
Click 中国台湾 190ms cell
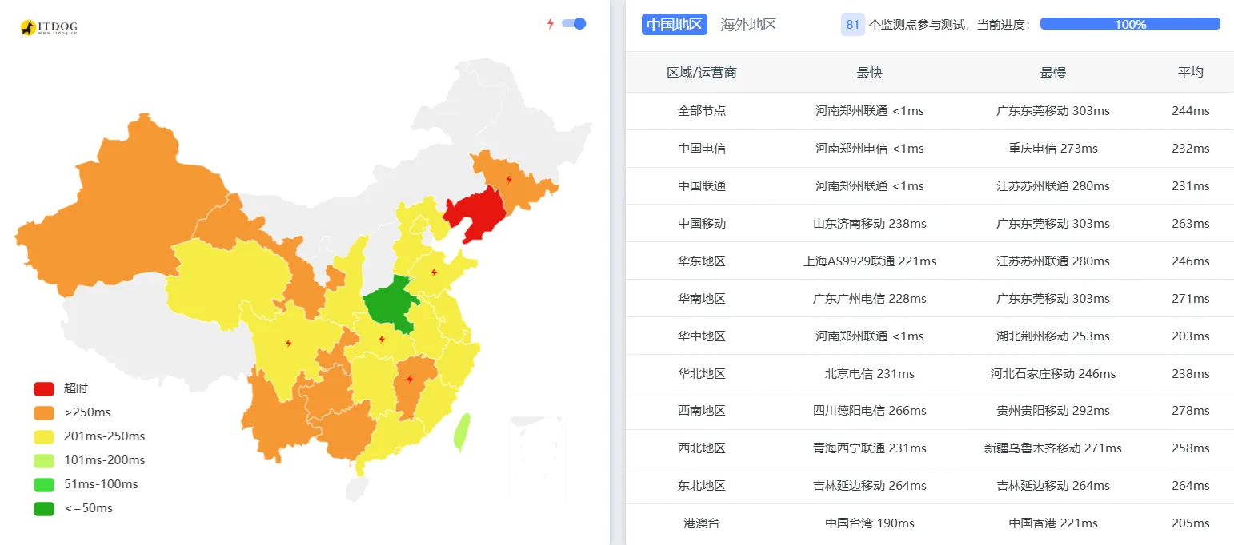(x=870, y=523)
